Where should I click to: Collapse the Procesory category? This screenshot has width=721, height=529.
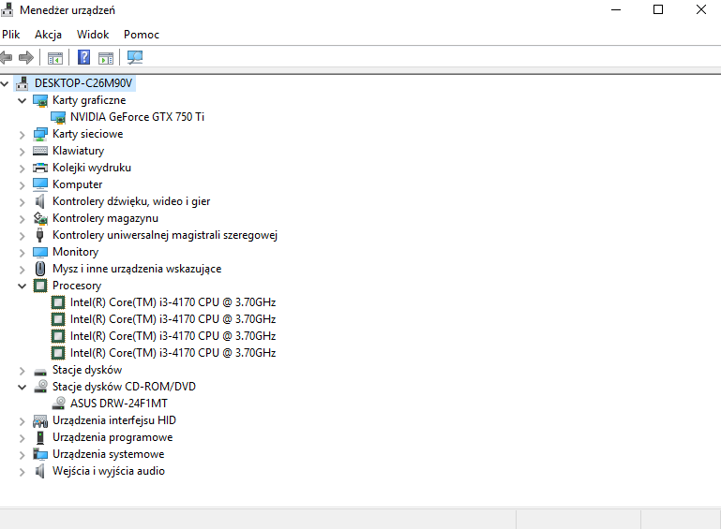[x=23, y=286]
